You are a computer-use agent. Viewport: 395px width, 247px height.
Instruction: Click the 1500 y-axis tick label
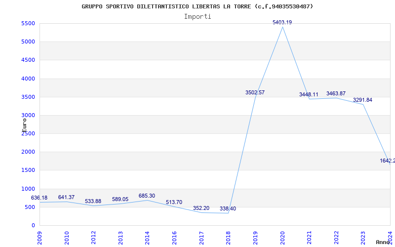click(28, 170)
